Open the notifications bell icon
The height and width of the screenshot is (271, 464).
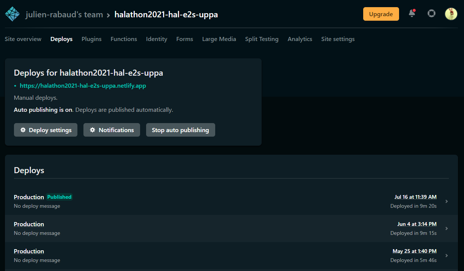tap(412, 14)
